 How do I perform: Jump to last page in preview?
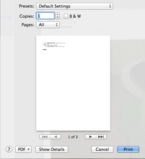(x=101, y=137)
